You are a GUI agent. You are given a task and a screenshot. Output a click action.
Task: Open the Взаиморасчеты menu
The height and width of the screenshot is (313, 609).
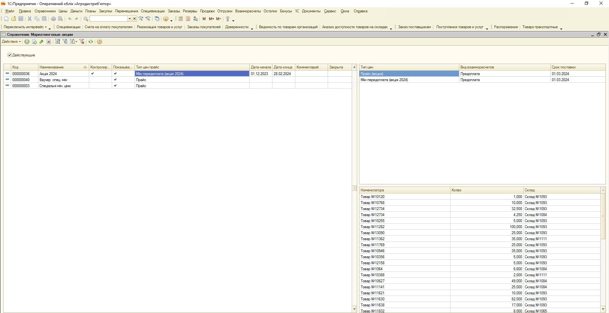[x=248, y=11]
